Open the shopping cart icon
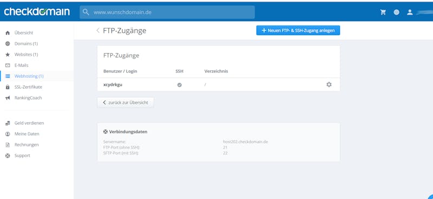The image size is (433, 199). click(x=383, y=12)
